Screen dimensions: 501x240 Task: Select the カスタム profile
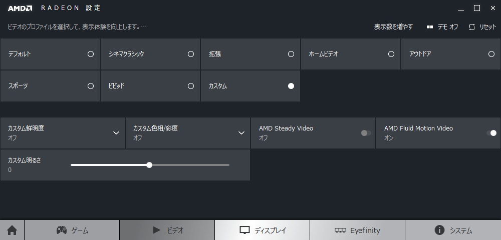250,86
